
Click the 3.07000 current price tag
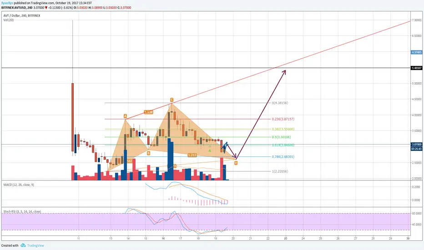click(416, 145)
